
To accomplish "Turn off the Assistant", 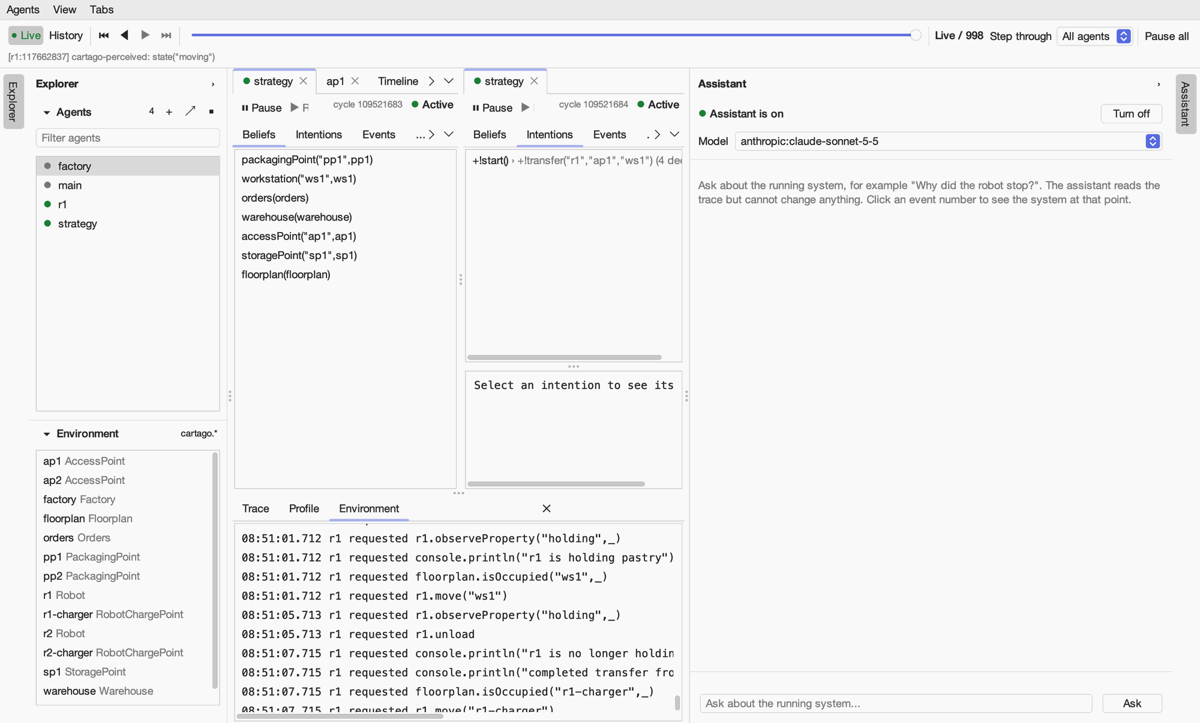I will pos(1131,114).
